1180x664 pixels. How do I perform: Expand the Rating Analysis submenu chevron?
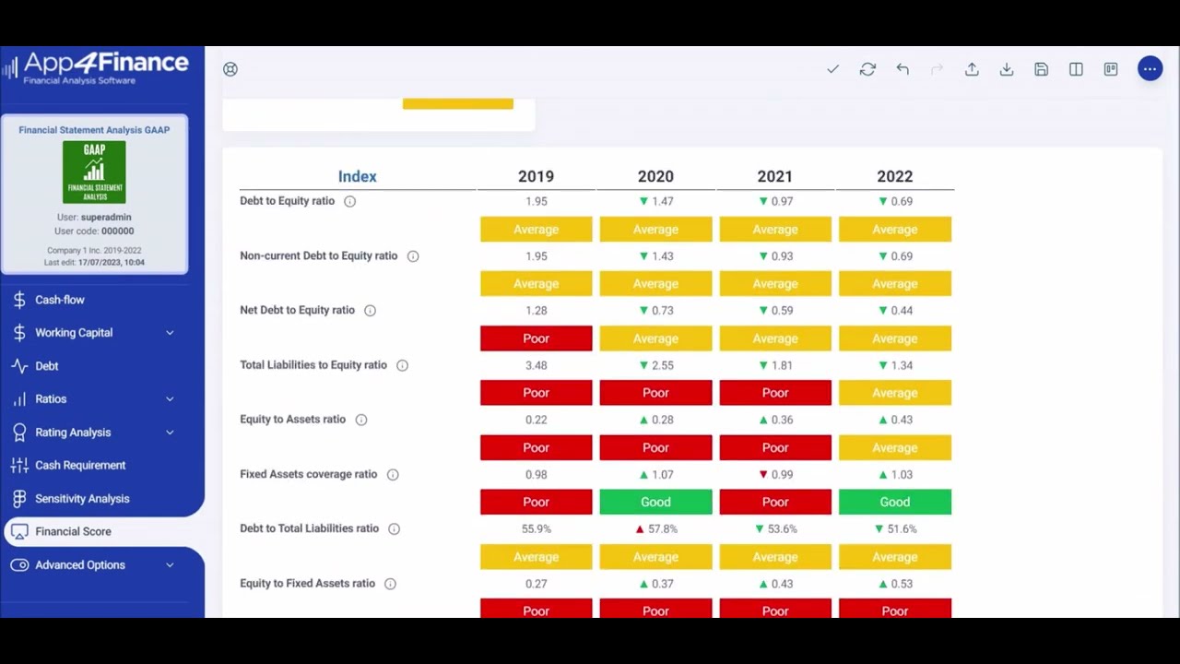pyautogui.click(x=170, y=433)
